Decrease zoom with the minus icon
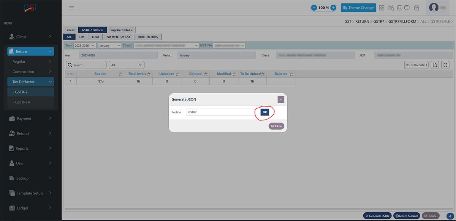The width and height of the screenshot is (456, 221). pos(314,8)
